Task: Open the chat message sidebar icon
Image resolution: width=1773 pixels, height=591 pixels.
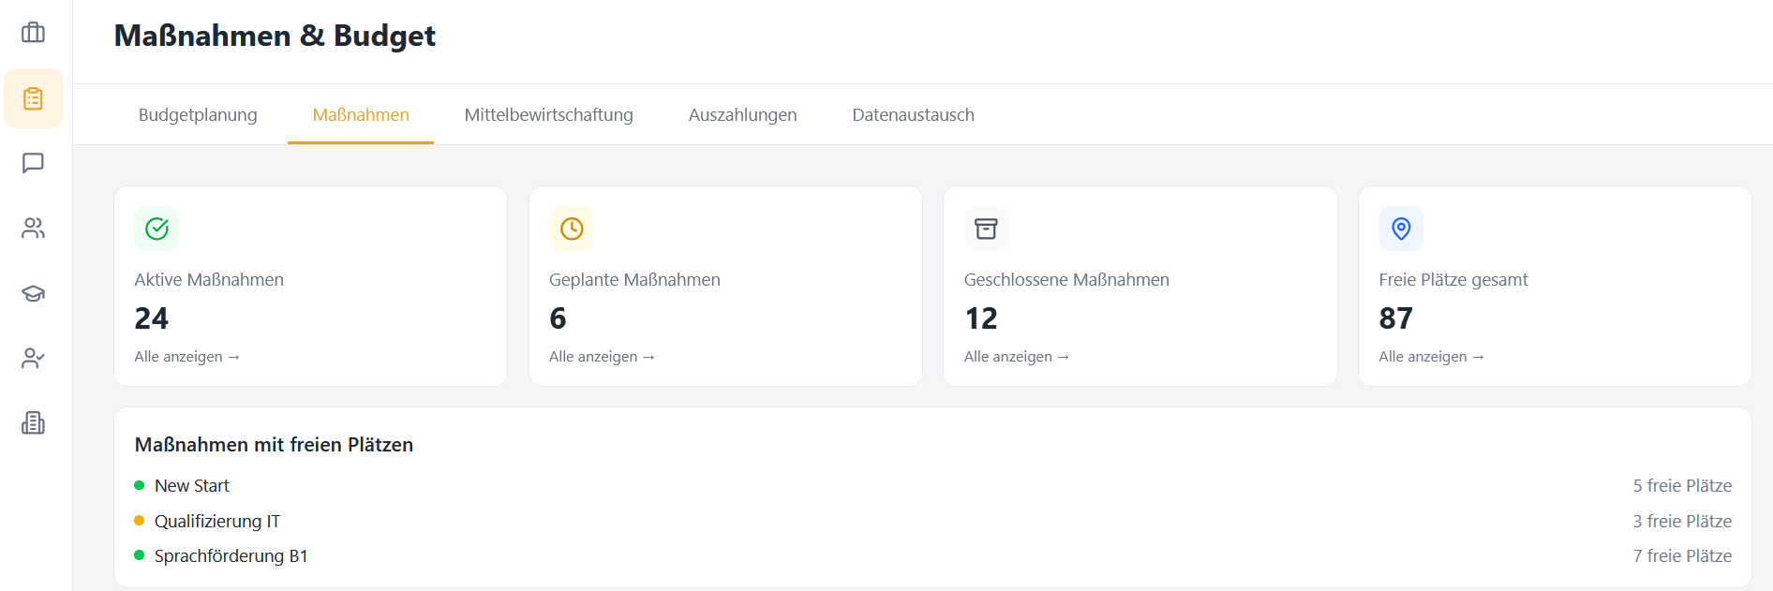Action: (x=34, y=163)
